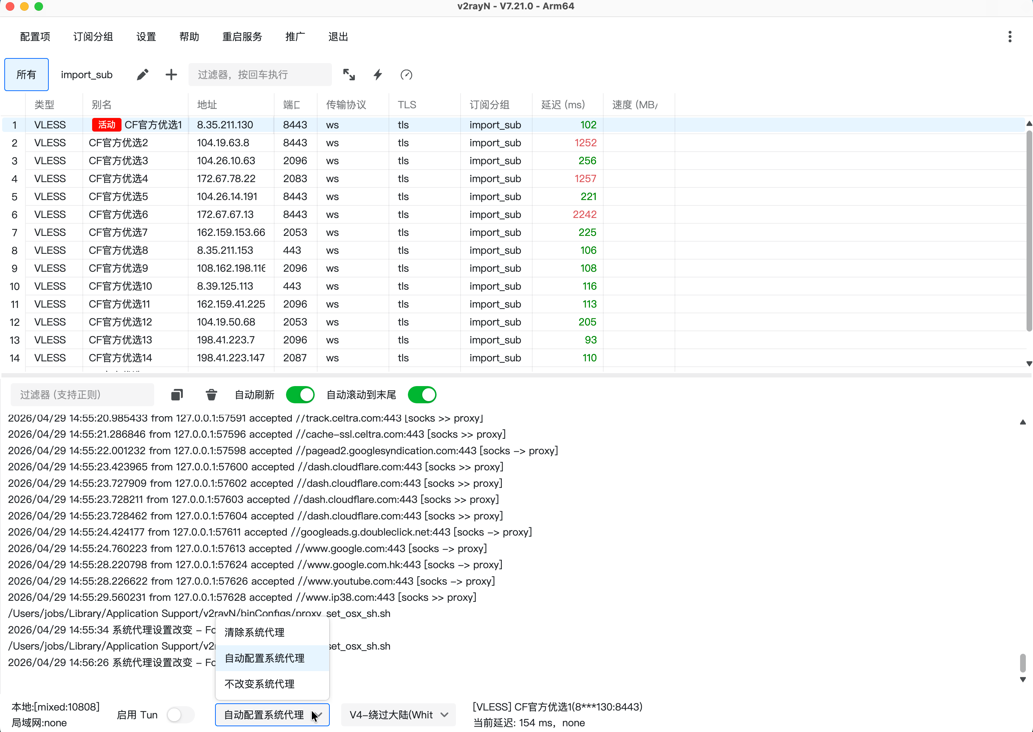The image size is (1033, 732).
Task: Click the server list scroll-up arrow
Action: tap(1029, 123)
